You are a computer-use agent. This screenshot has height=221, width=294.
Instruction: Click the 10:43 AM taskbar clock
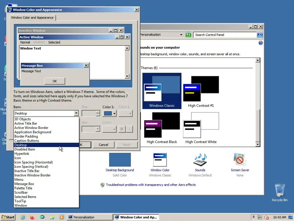click(x=280, y=218)
